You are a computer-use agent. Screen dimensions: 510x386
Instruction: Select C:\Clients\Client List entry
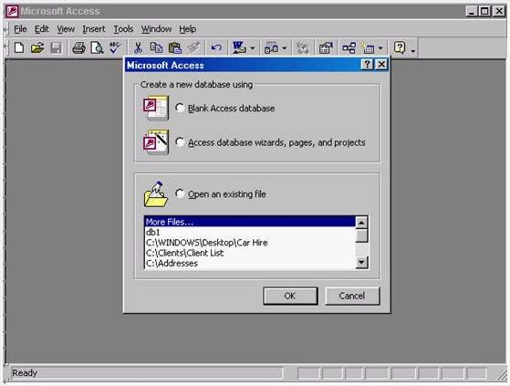249,253
